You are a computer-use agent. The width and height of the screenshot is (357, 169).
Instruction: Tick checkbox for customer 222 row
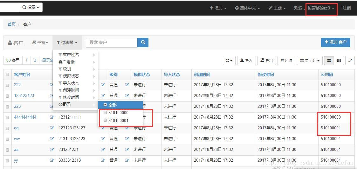[x=7, y=85]
